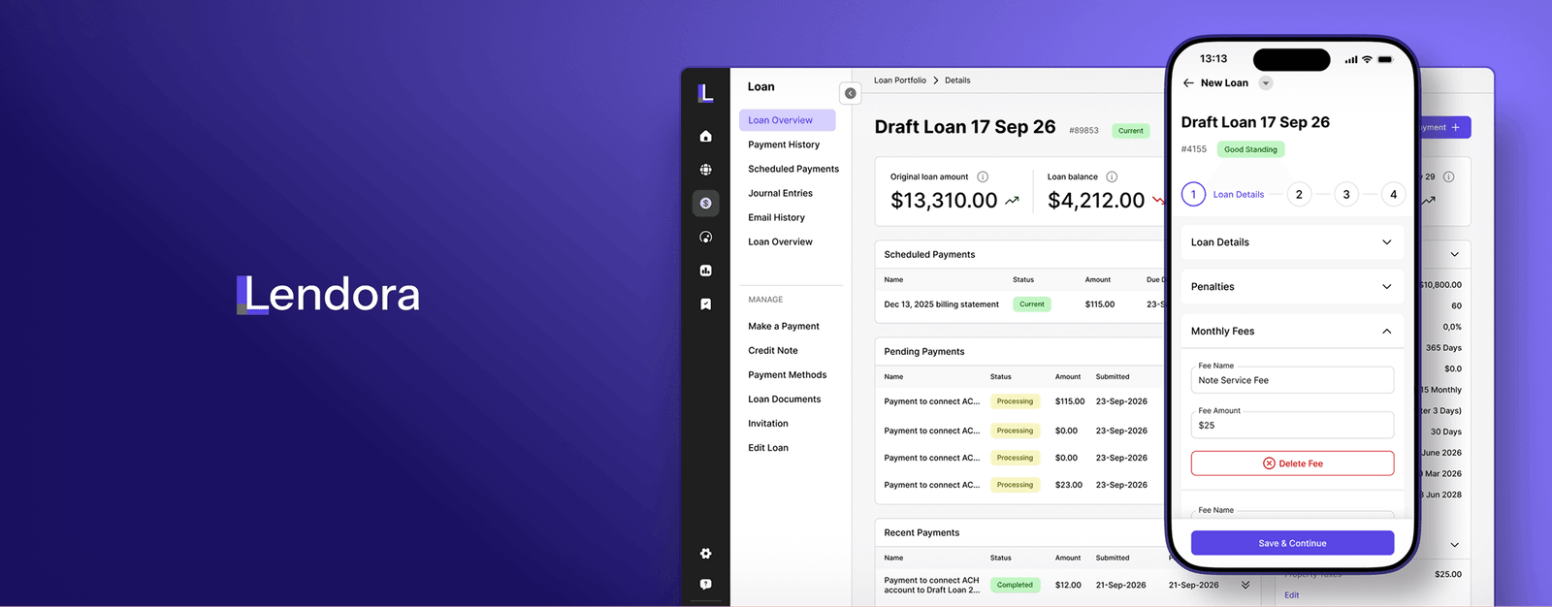The image size is (1552, 607).
Task: Click the Processing badge in the $23.00 row
Action: [1015, 485]
